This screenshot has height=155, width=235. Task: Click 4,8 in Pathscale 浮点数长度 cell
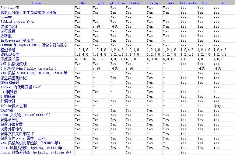point(184,59)
